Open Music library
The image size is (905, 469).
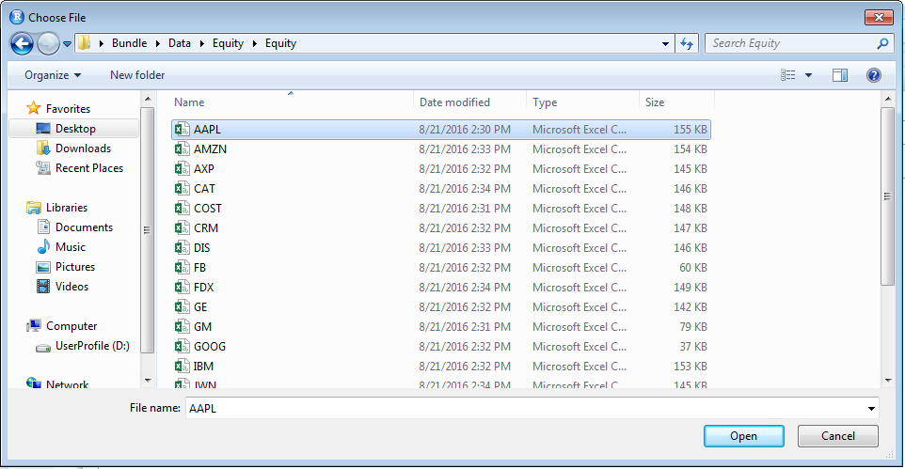(x=71, y=247)
